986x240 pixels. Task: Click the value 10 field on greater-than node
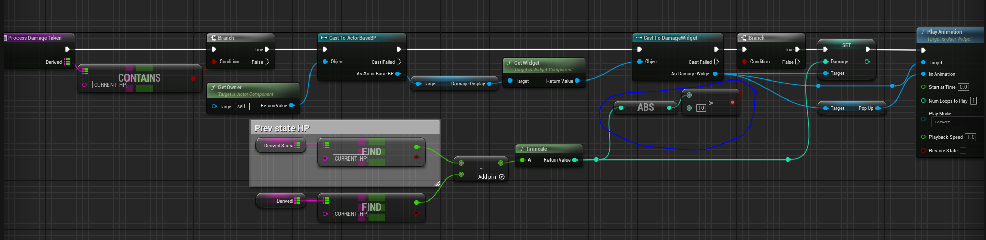(701, 108)
